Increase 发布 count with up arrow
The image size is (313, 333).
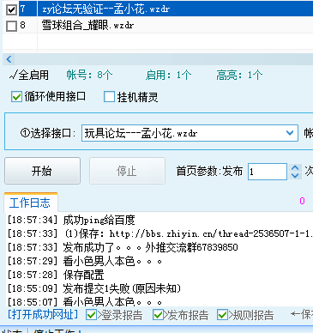pyautogui.click(x=295, y=167)
